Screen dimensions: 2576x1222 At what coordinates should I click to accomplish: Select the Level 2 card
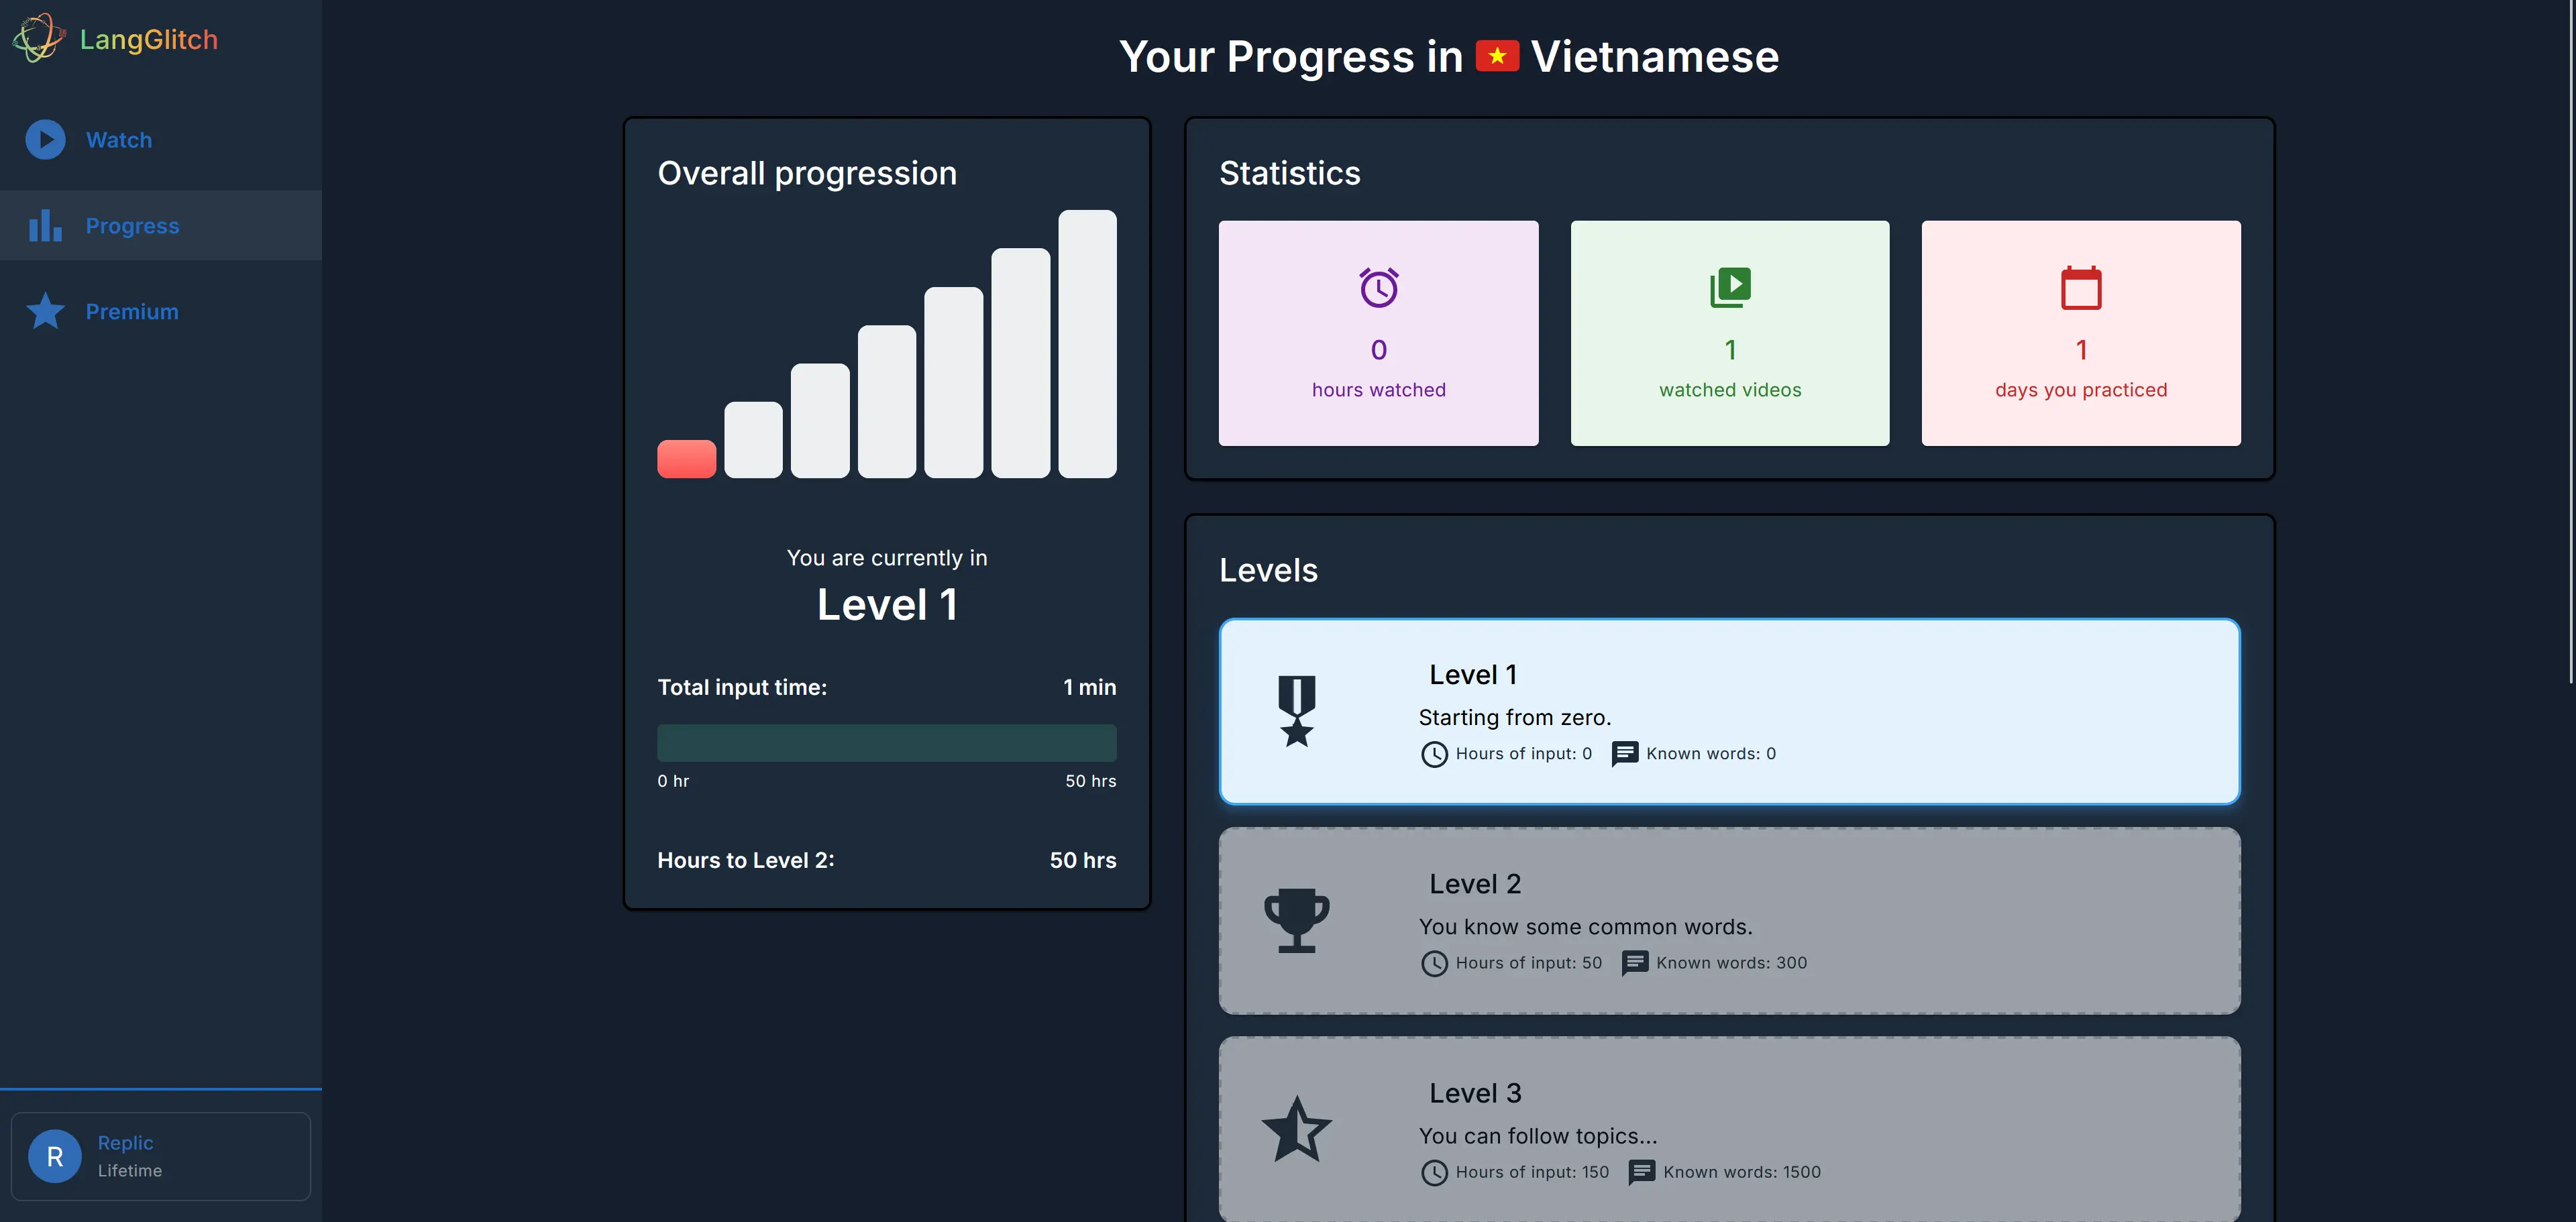1729,920
